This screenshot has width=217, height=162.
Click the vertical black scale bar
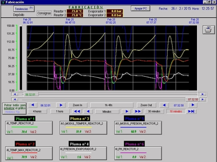click(21, 58)
